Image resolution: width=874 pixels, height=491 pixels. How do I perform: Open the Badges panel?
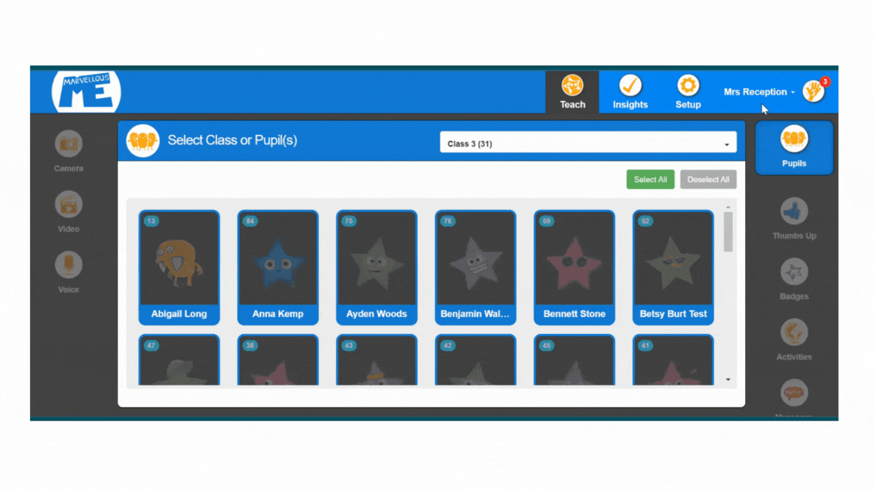[794, 278]
